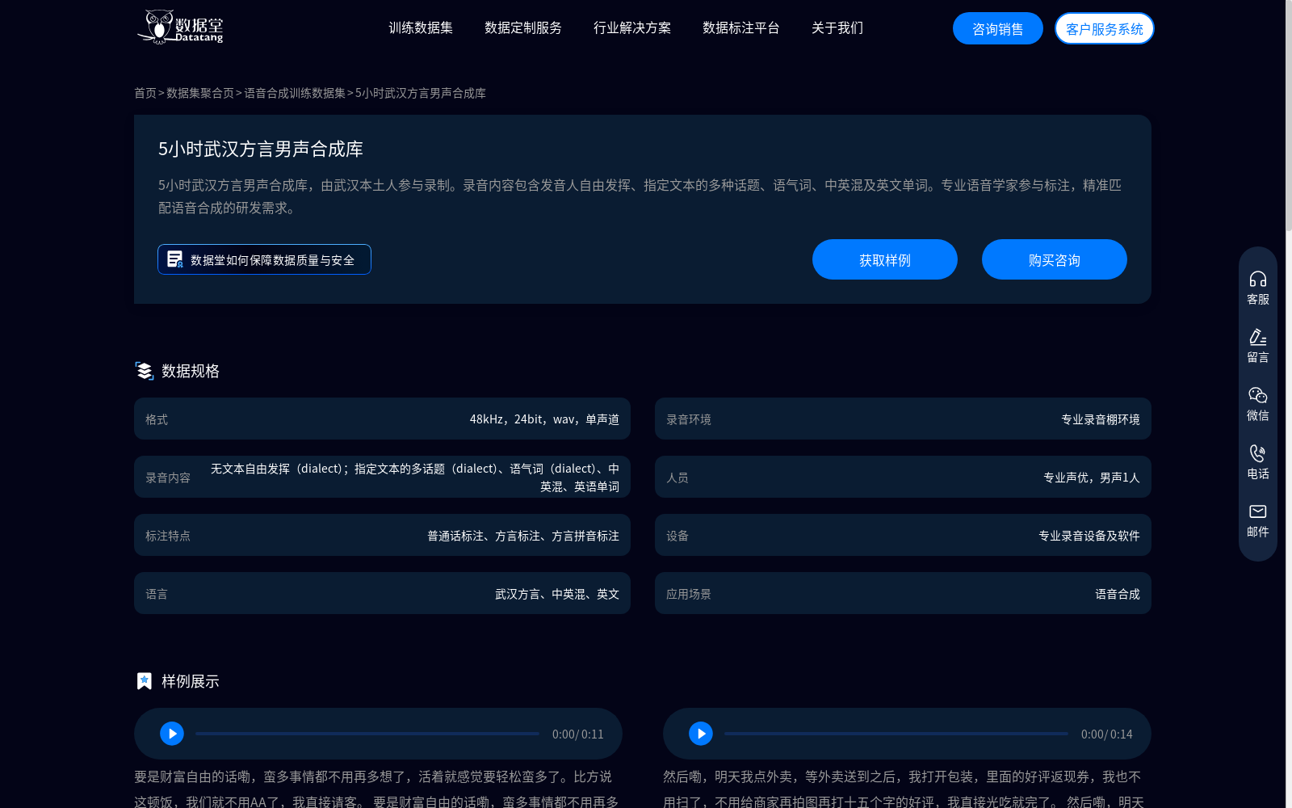Click the 录音环境 label

(689, 419)
